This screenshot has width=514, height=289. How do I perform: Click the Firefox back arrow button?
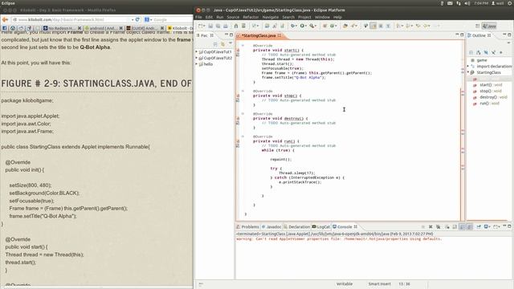tap(5, 19)
